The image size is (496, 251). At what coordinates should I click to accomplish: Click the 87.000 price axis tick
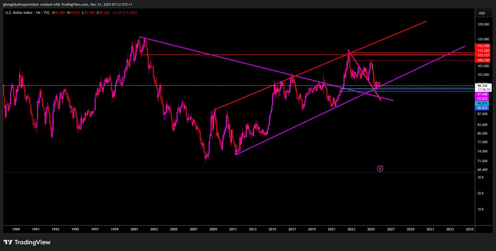coord(483,114)
